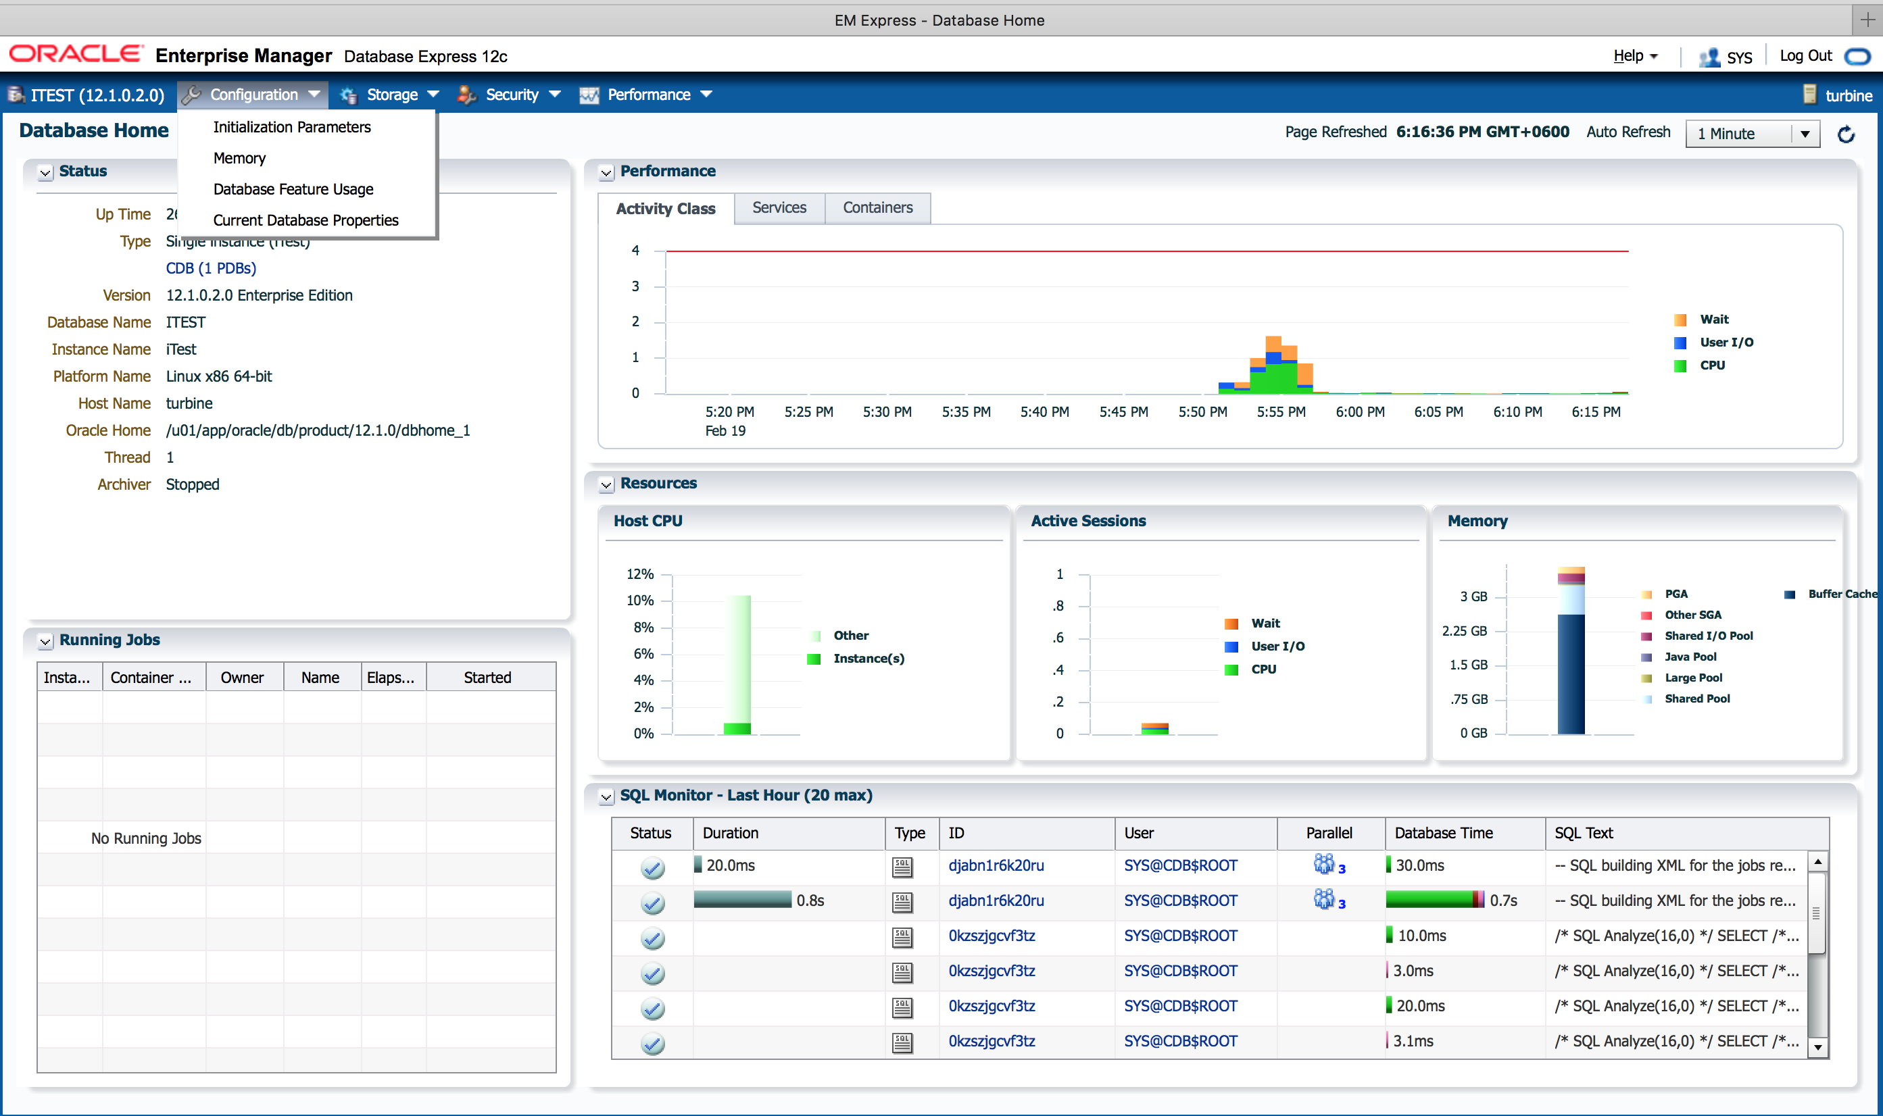Image resolution: width=1883 pixels, height=1116 pixels.
Task: Select Initialization Parameters menu item
Action: (292, 127)
